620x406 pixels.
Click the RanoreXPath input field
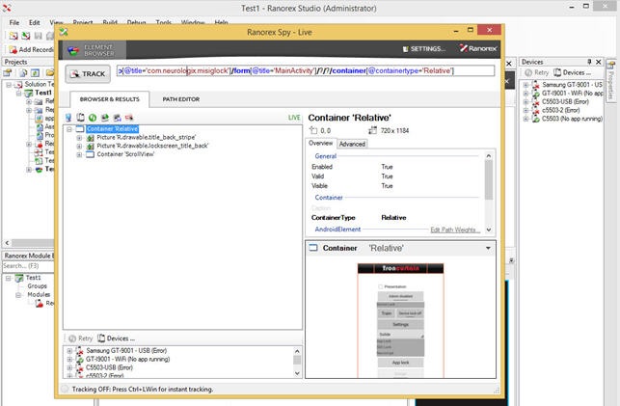pos(306,70)
